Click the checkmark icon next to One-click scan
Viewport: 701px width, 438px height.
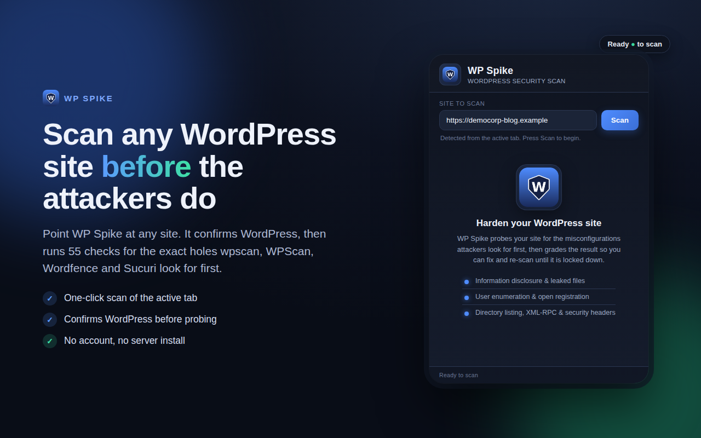(x=50, y=298)
